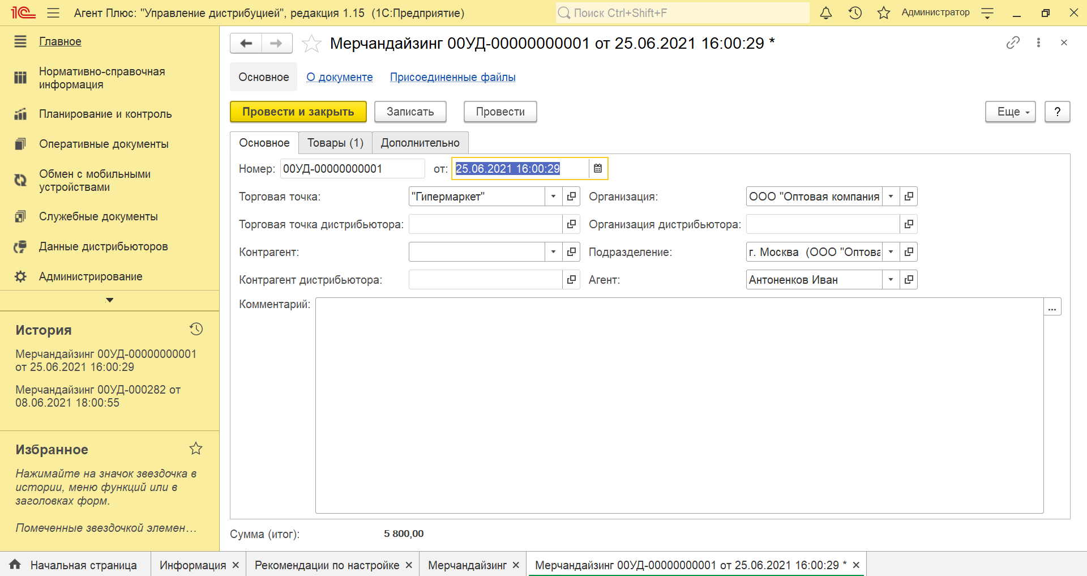This screenshot has width=1087, height=576.
Task: Open Торговая точка дистрибьютора record icon
Action: tap(571, 224)
